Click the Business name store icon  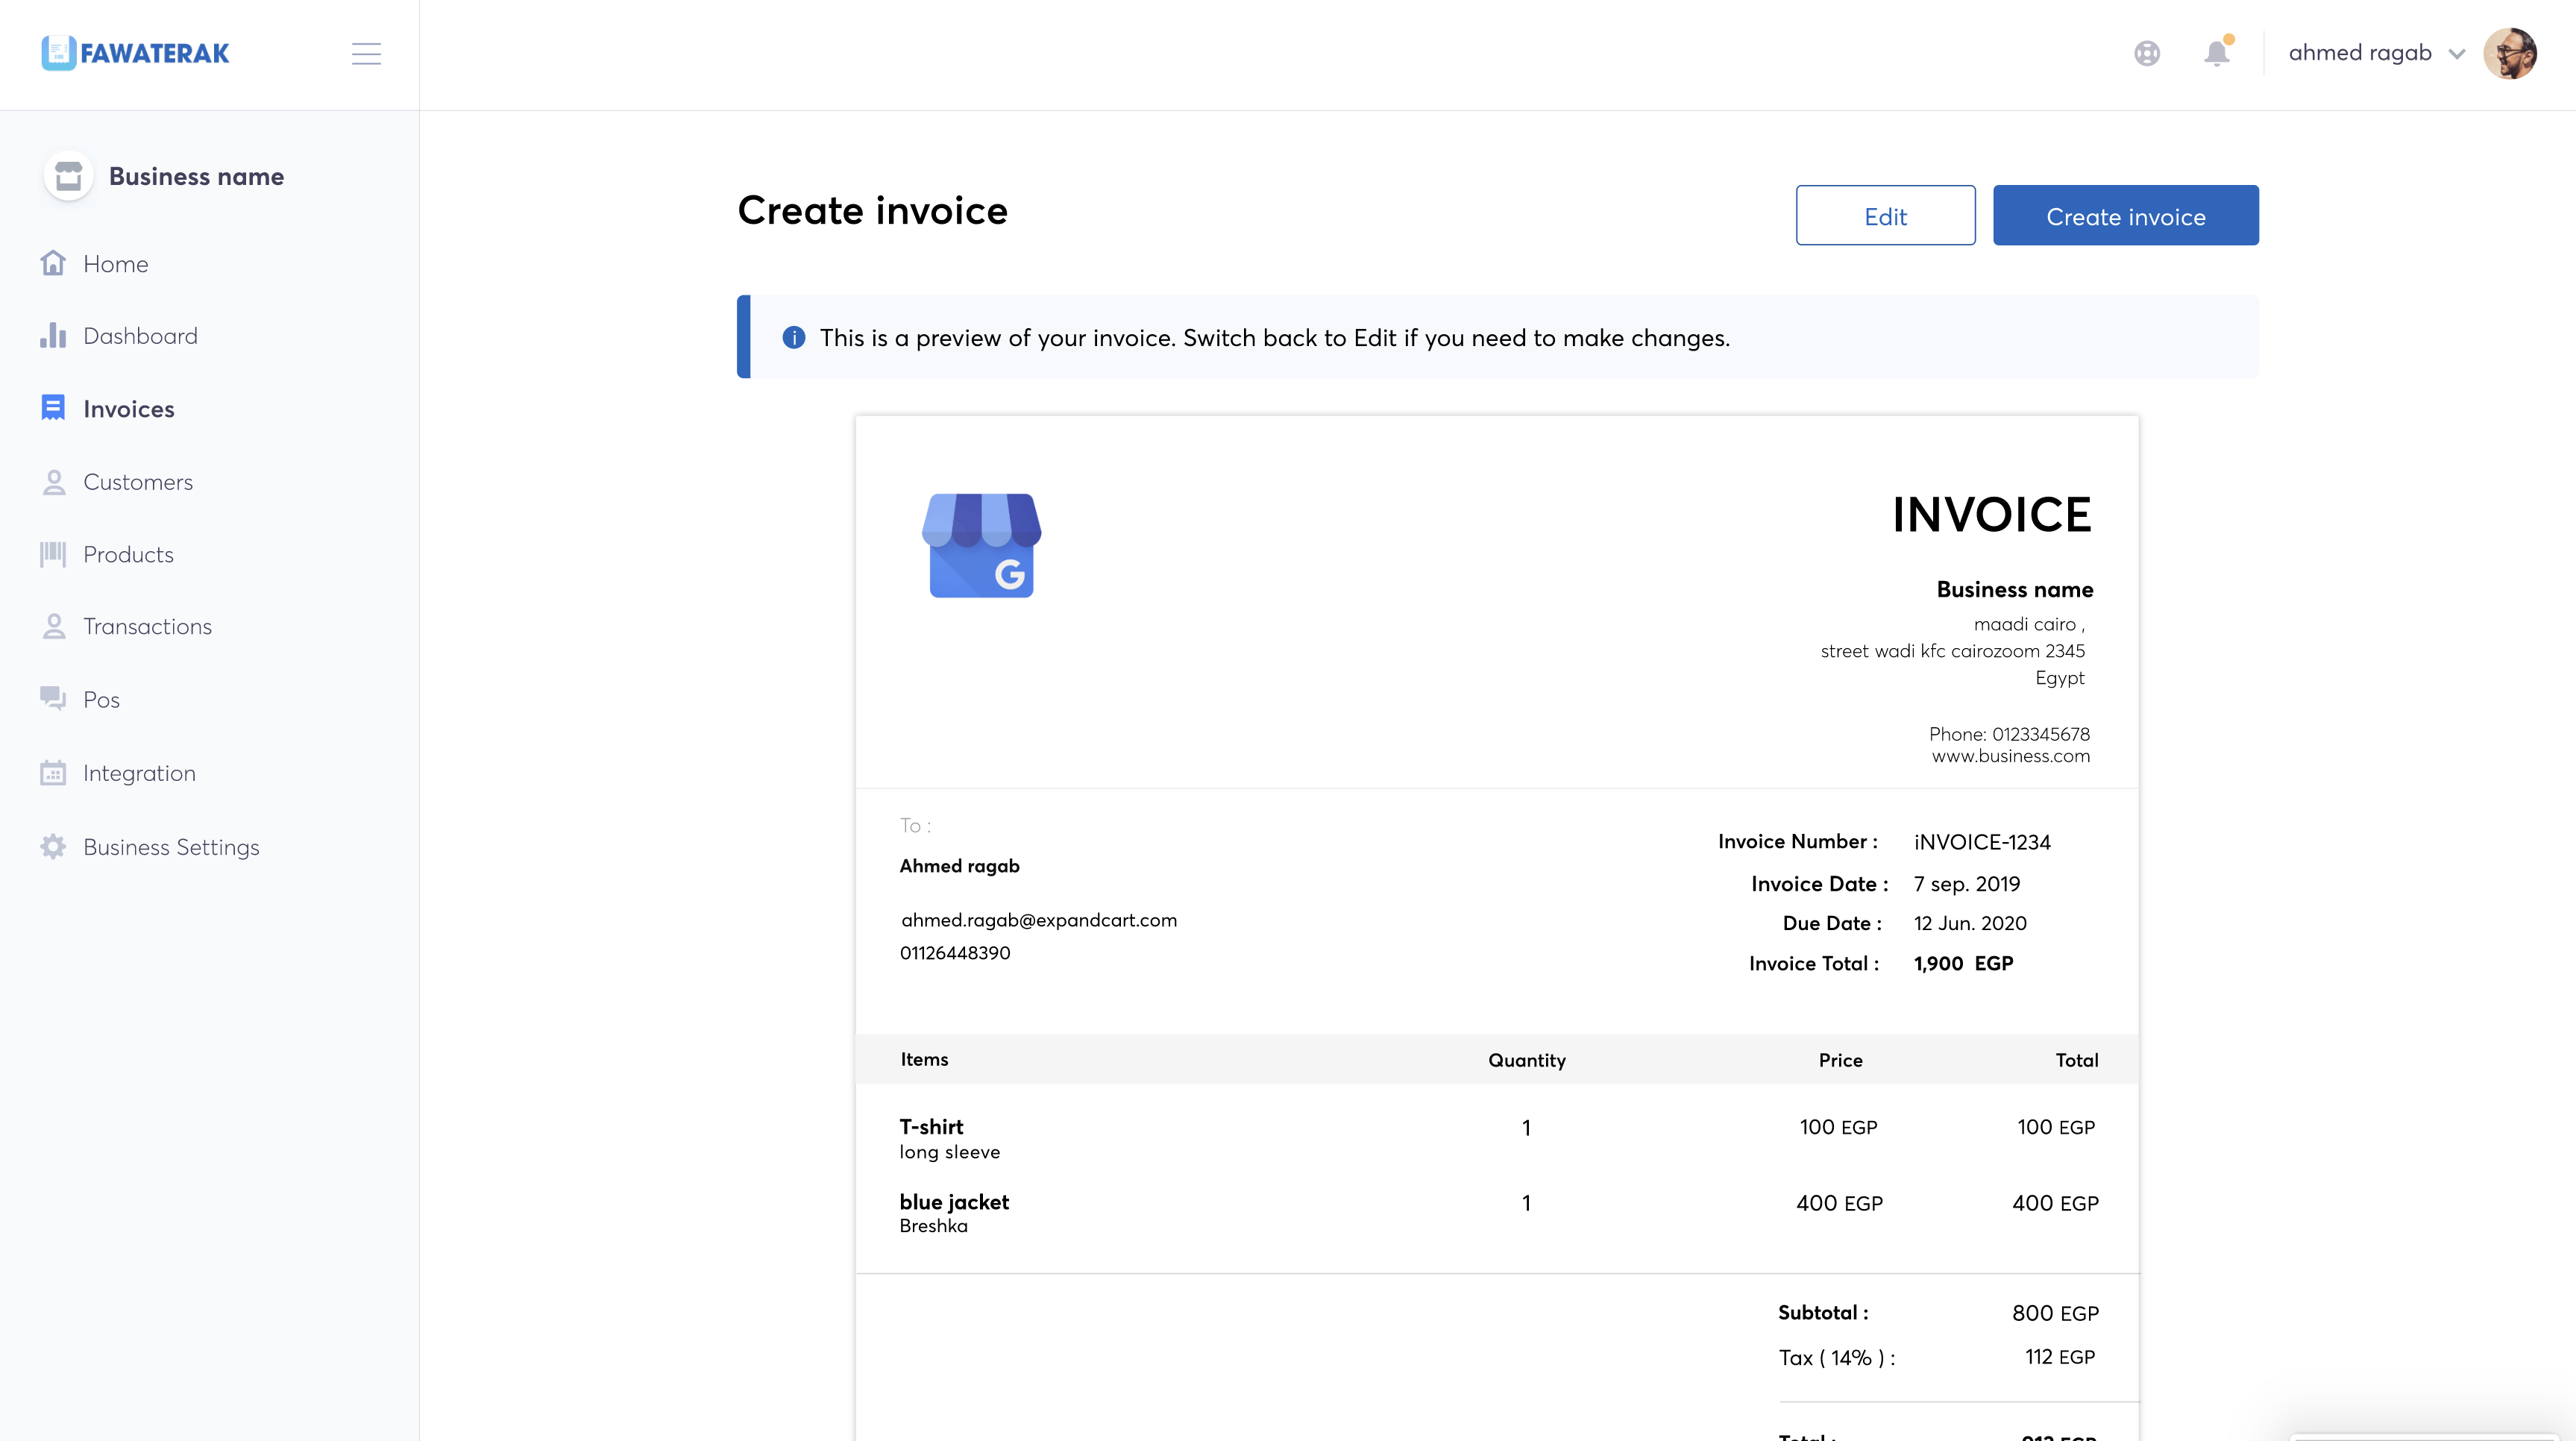click(x=68, y=176)
